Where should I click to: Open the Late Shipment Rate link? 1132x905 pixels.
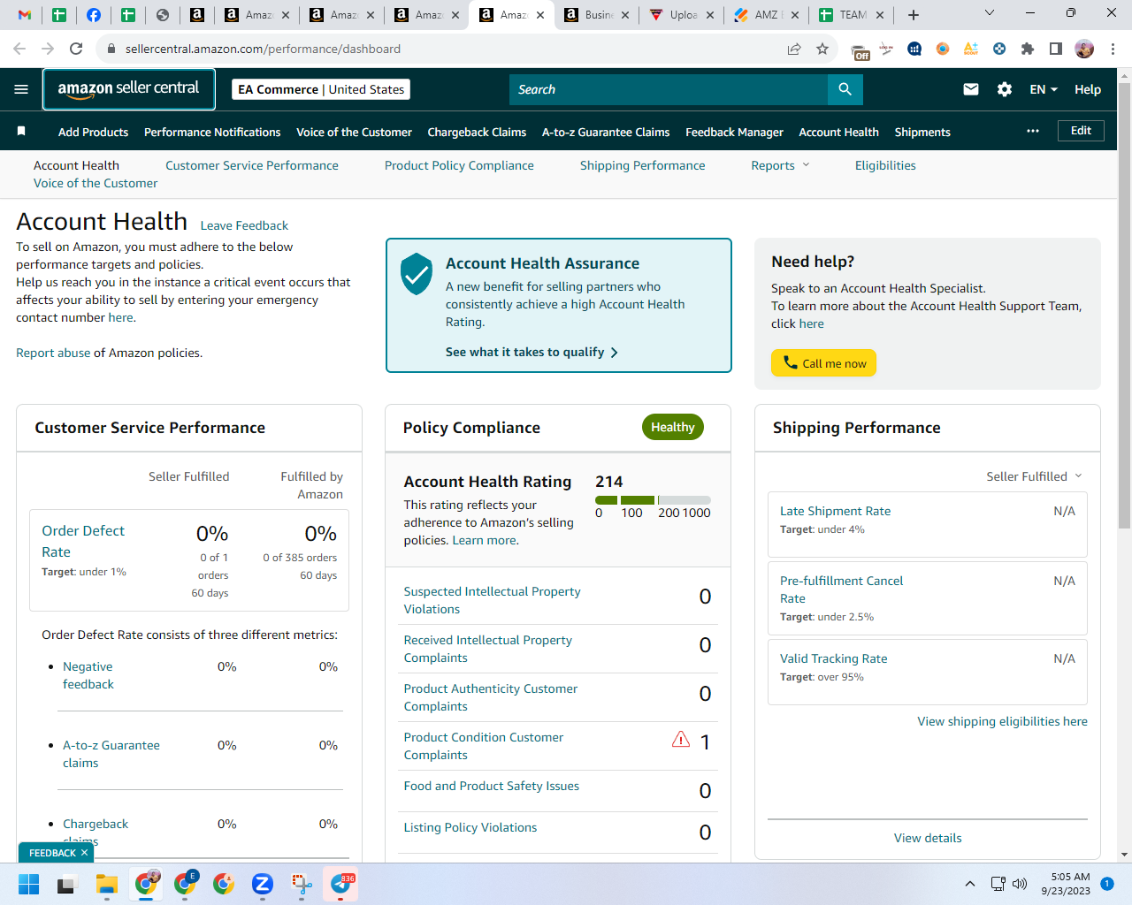pos(835,511)
